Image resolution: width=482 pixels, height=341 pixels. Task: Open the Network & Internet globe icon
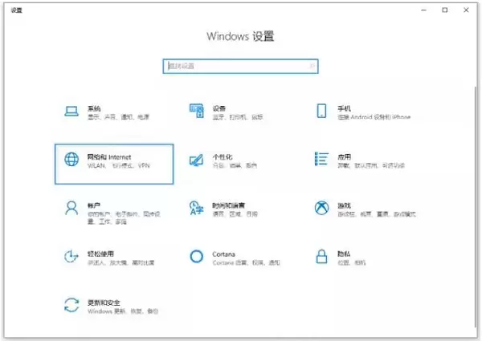pyautogui.click(x=71, y=160)
